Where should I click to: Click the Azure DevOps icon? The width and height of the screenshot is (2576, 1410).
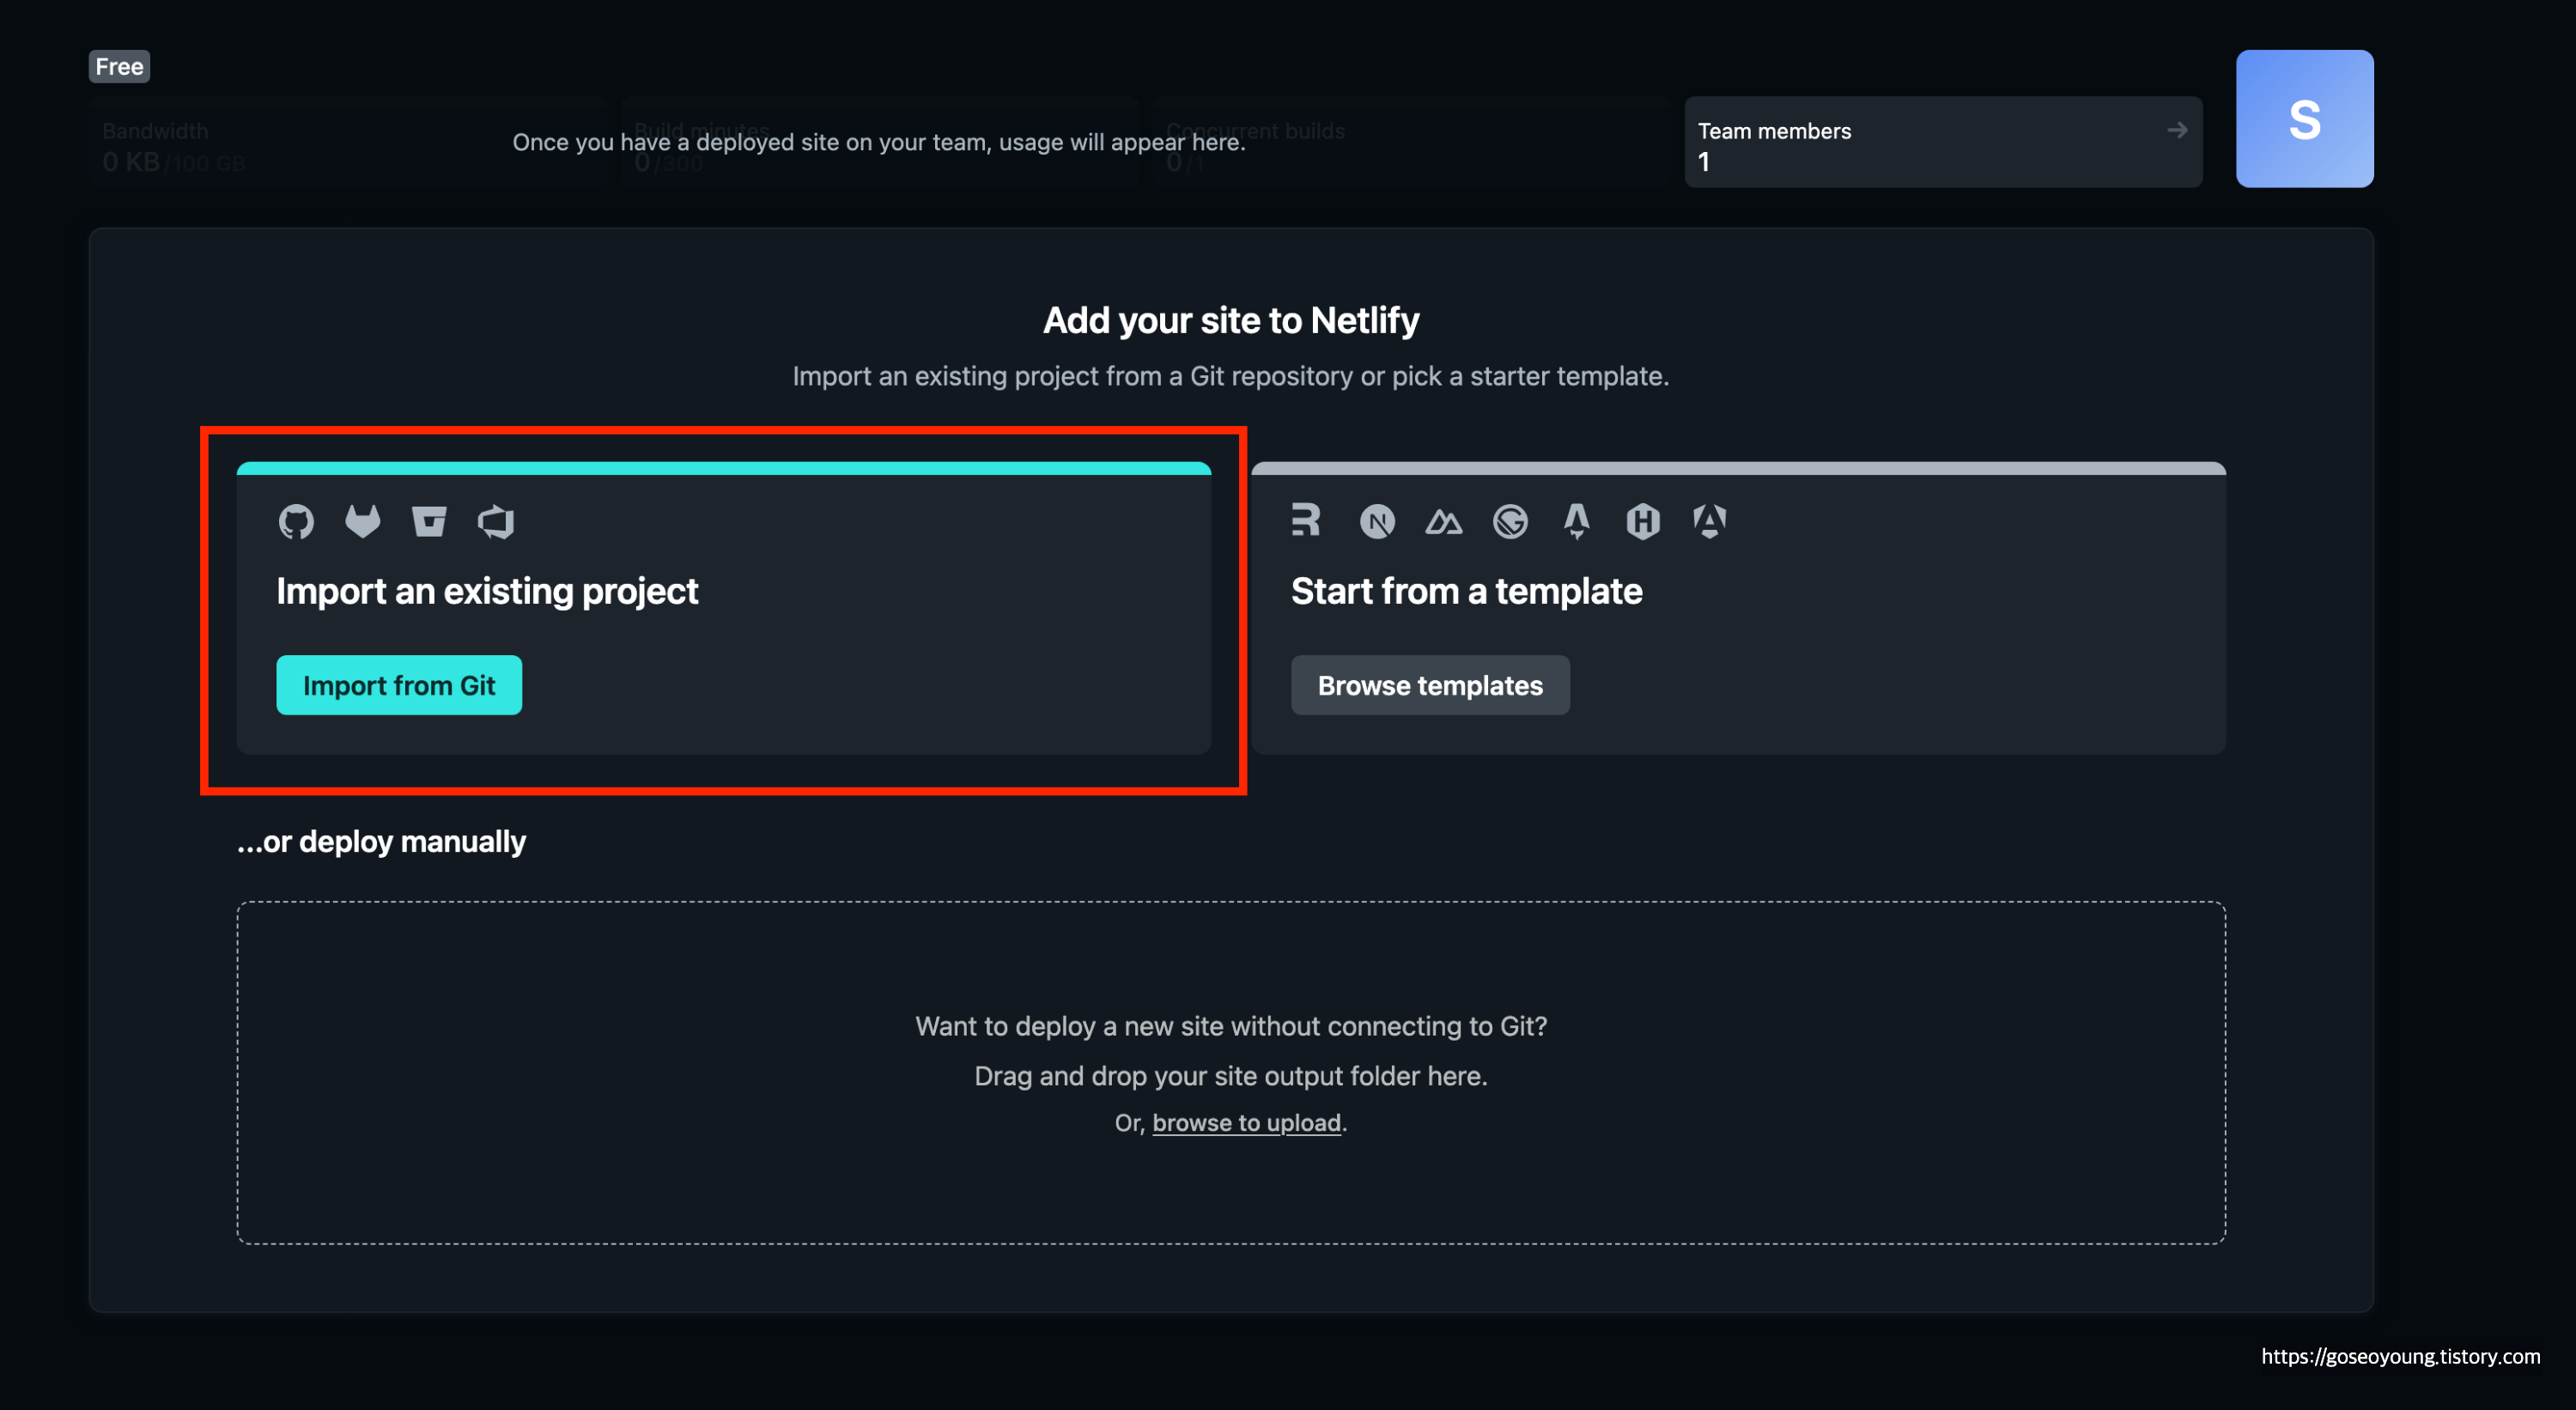pos(496,521)
